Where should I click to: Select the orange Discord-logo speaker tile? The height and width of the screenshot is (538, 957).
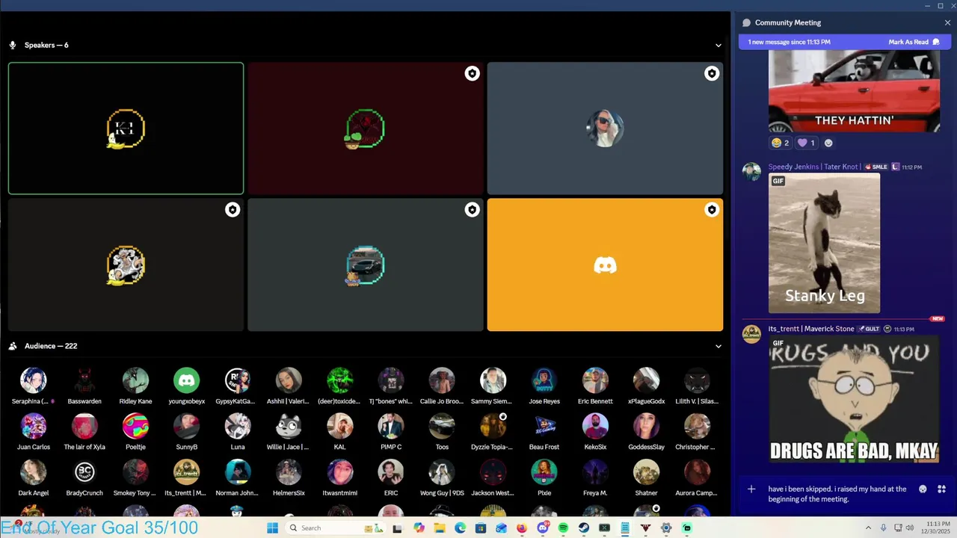pyautogui.click(x=605, y=265)
